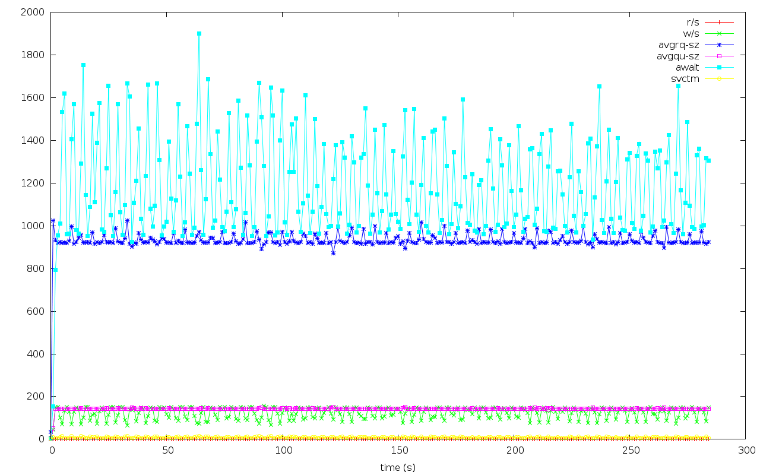Click the highest await peak near 1900
Viewport: 760px width, 475px height.
point(199,33)
